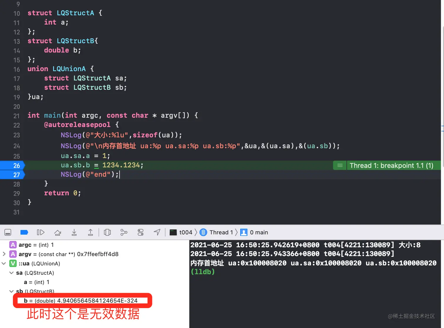Open Environment Overrides

click(141, 232)
